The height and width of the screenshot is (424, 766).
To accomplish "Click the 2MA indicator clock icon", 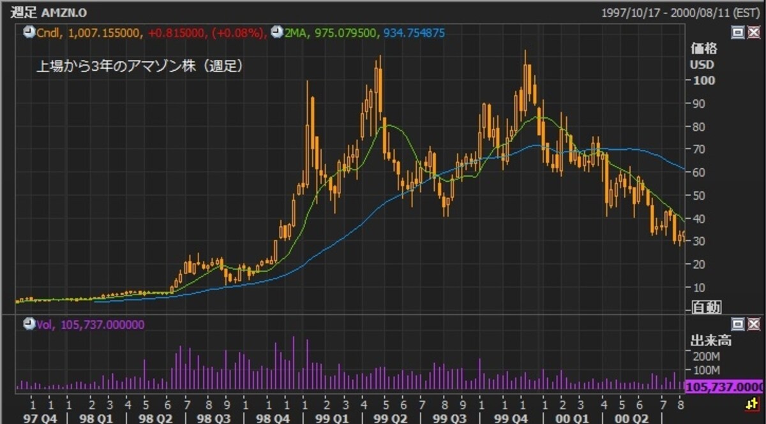I will (x=277, y=32).
